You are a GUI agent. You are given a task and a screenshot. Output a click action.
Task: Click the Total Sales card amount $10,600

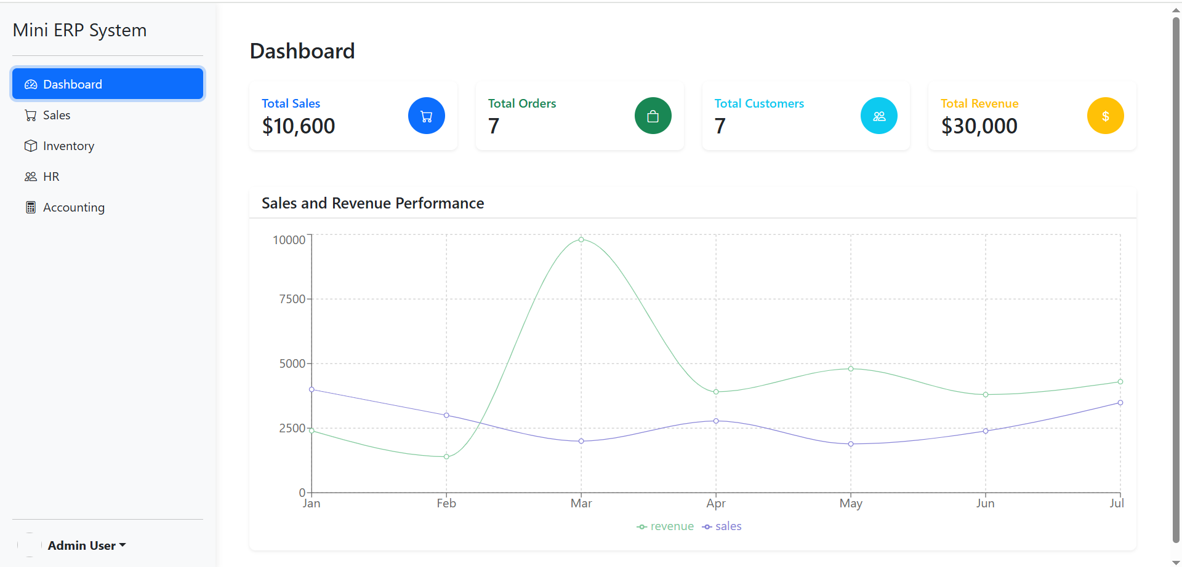click(299, 126)
